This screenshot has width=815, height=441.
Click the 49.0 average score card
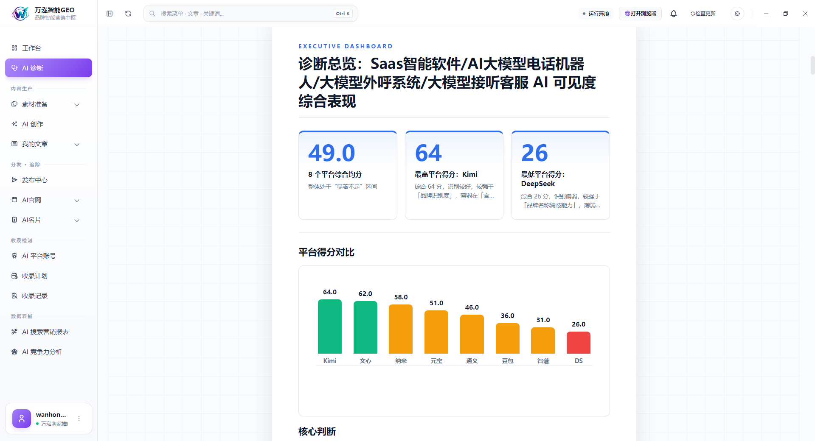click(348, 175)
